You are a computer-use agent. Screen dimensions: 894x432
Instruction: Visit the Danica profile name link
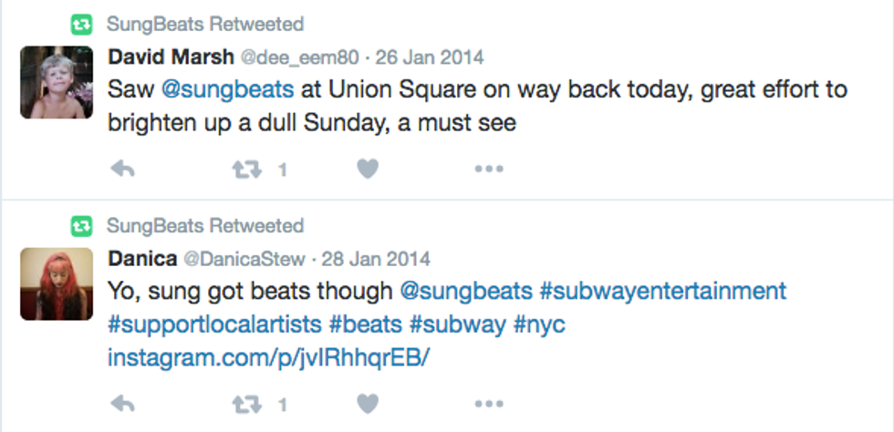point(142,259)
